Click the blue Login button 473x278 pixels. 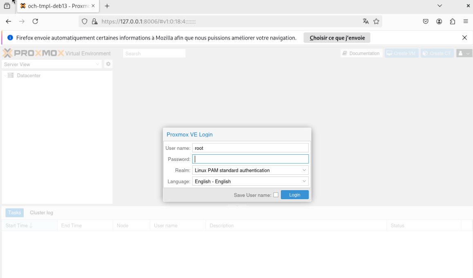pos(295,195)
